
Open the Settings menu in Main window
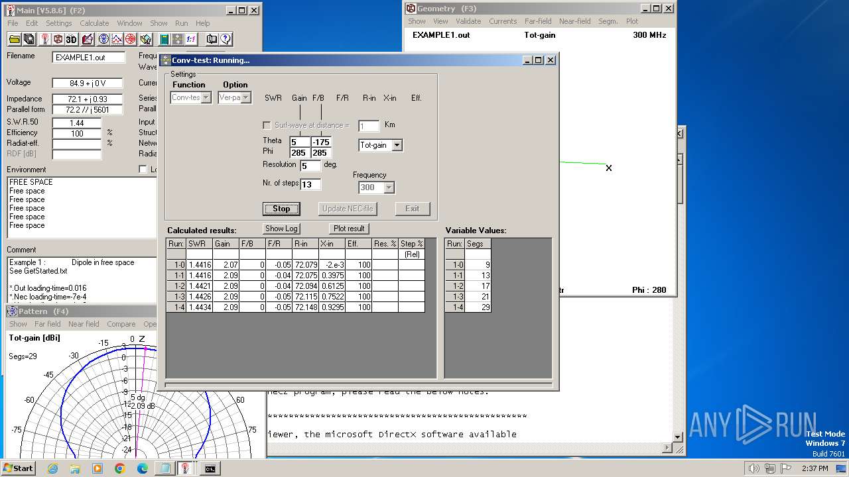click(x=59, y=23)
